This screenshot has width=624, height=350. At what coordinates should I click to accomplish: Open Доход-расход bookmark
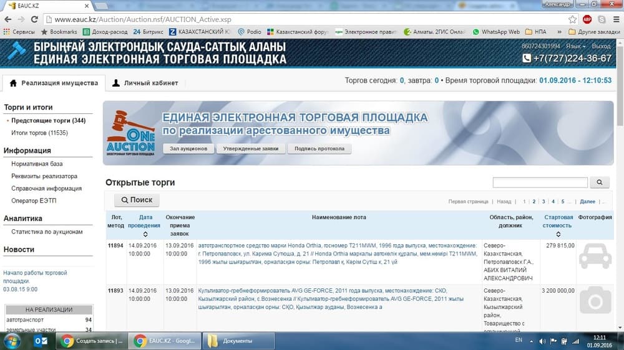pyautogui.click(x=105, y=32)
